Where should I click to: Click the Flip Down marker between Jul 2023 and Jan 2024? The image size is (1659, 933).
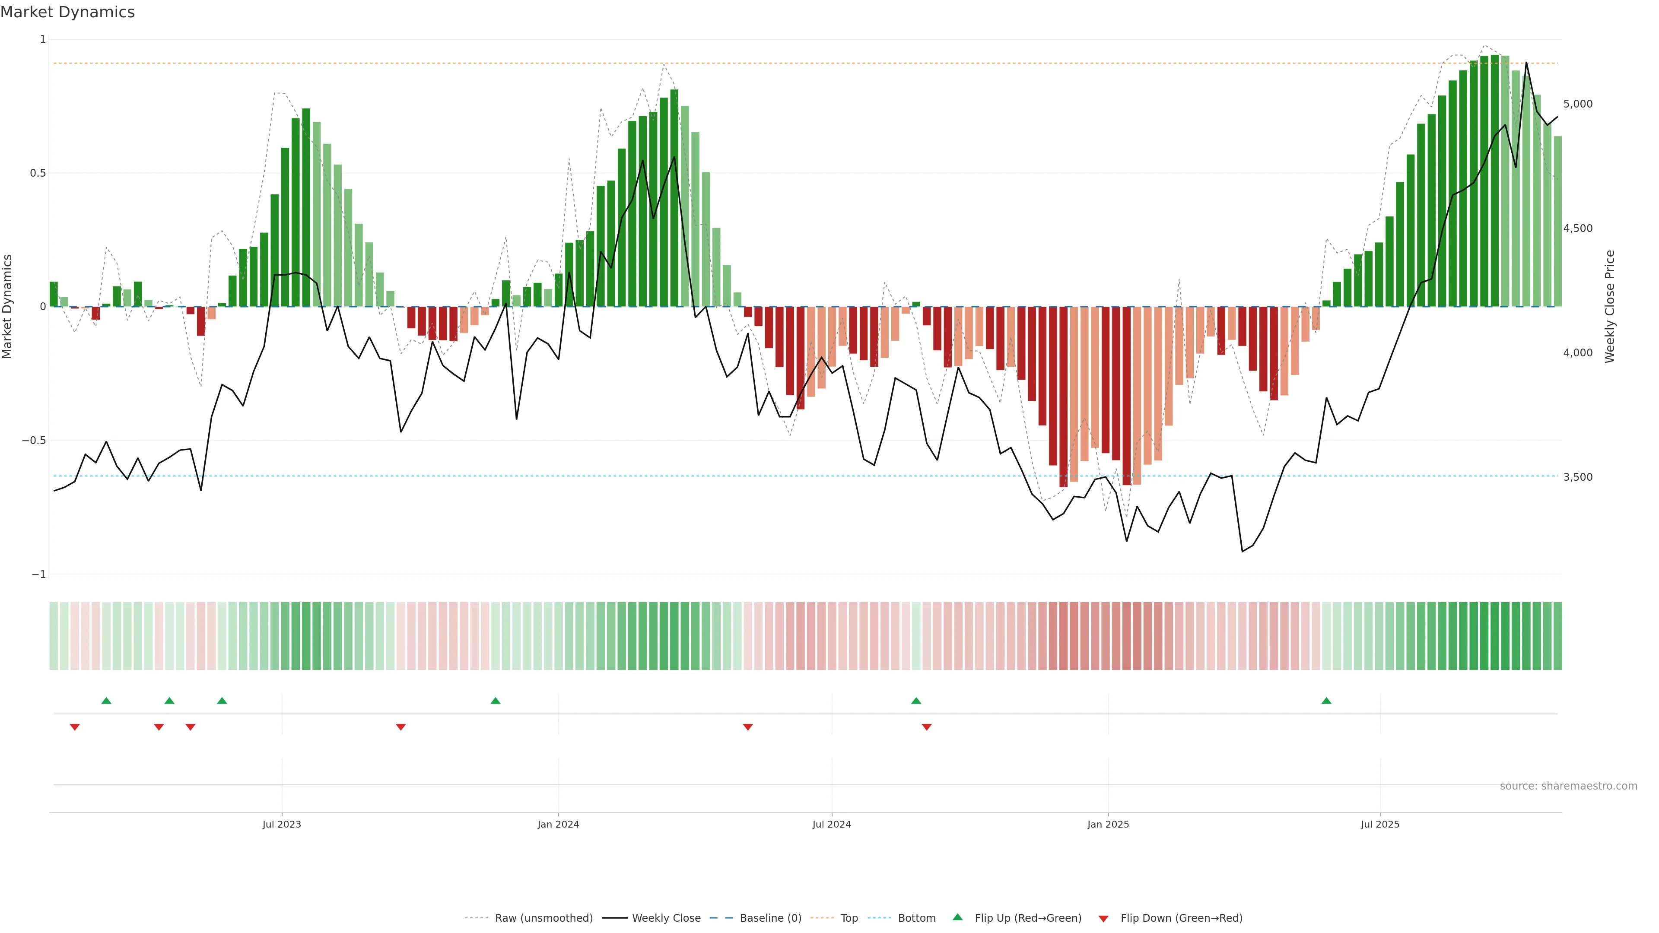point(400,727)
